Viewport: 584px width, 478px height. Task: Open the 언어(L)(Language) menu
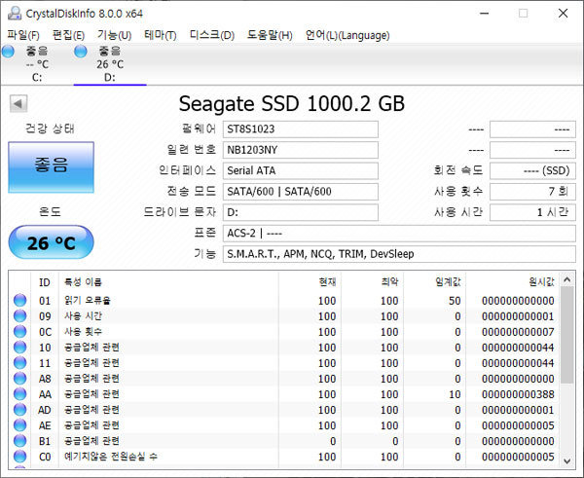point(347,35)
